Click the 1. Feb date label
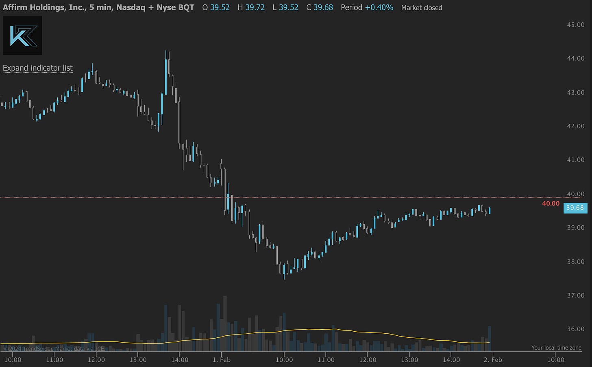Image resolution: width=592 pixels, height=367 pixels. coord(222,360)
